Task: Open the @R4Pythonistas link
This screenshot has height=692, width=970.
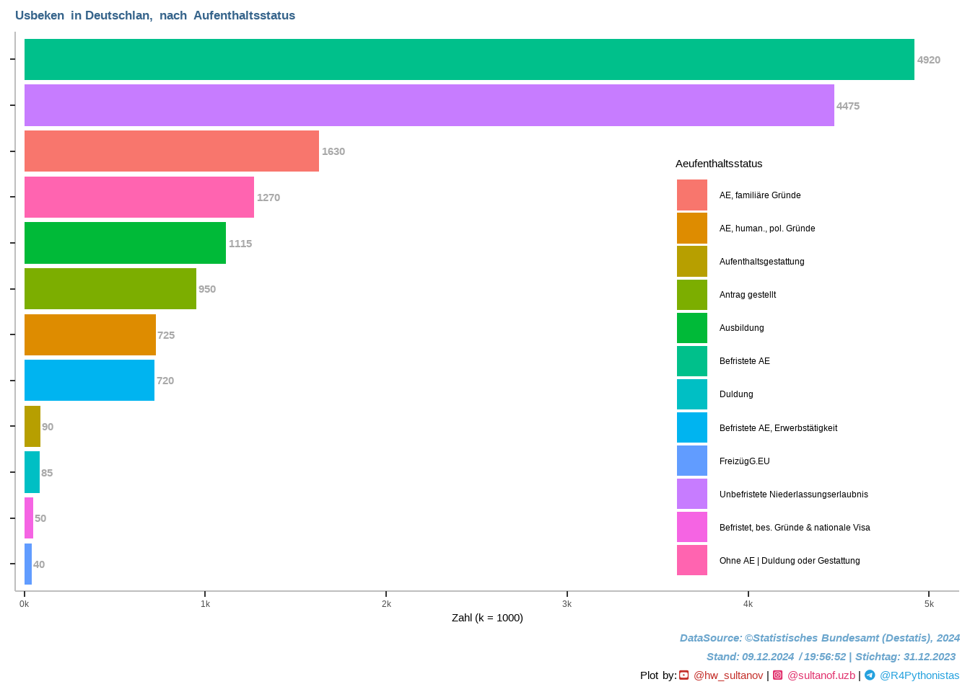Action: point(919,675)
